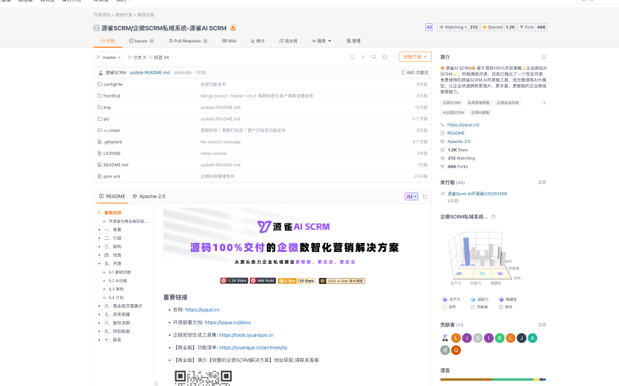View the 466 forks count
Viewport: 619px width, 386px height.
541,28
